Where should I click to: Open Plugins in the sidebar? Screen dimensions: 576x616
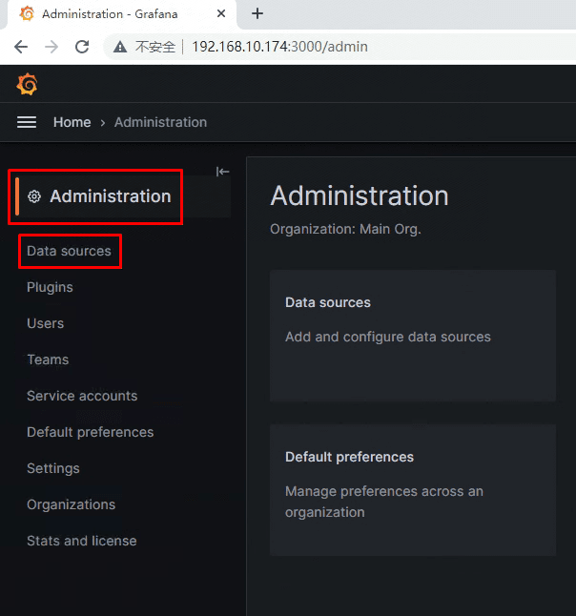click(x=50, y=288)
